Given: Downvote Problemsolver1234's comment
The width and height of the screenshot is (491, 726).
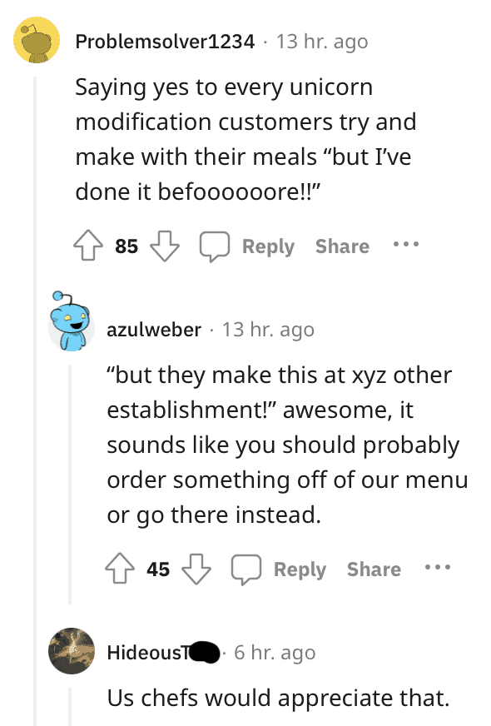Looking at the screenshot, I should coord(166,246).
